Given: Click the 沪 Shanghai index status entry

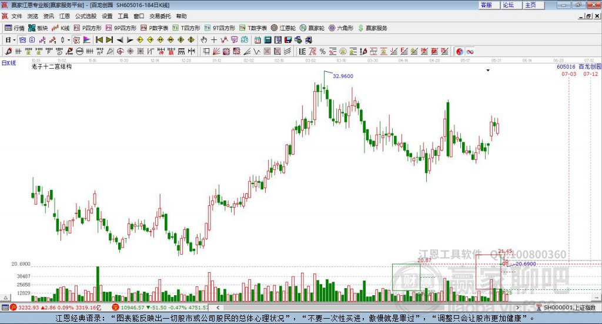Looking at the screenshot, I should pyautogui.click(x=56, y=308).
